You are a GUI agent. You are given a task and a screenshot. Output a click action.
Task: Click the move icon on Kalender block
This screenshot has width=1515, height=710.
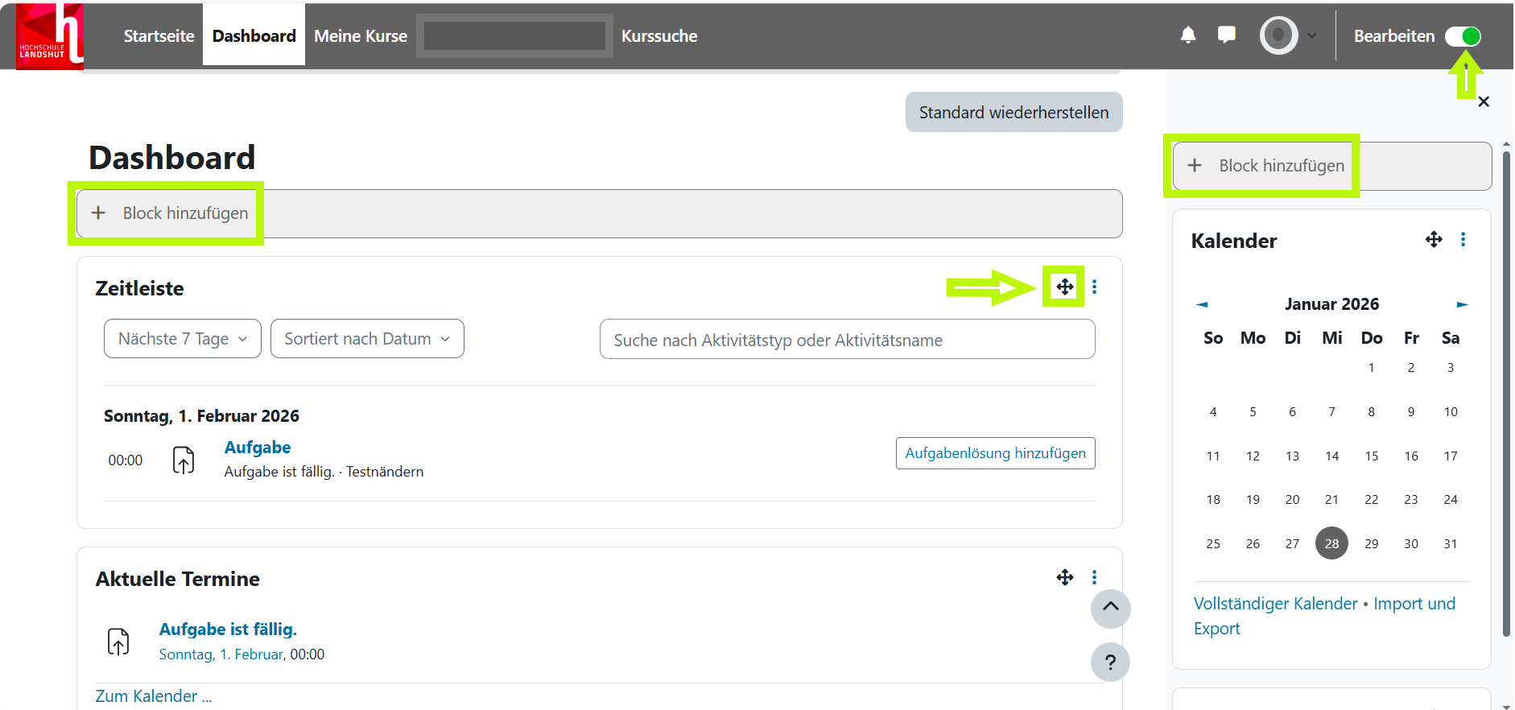click(x=1433, y=239)
